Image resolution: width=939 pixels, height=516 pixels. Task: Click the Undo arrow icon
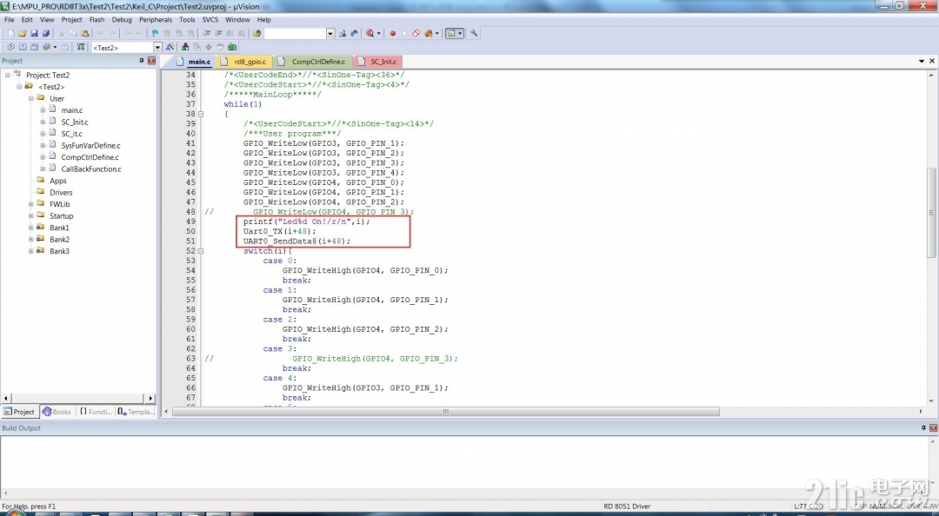click(x=101, y=34)
